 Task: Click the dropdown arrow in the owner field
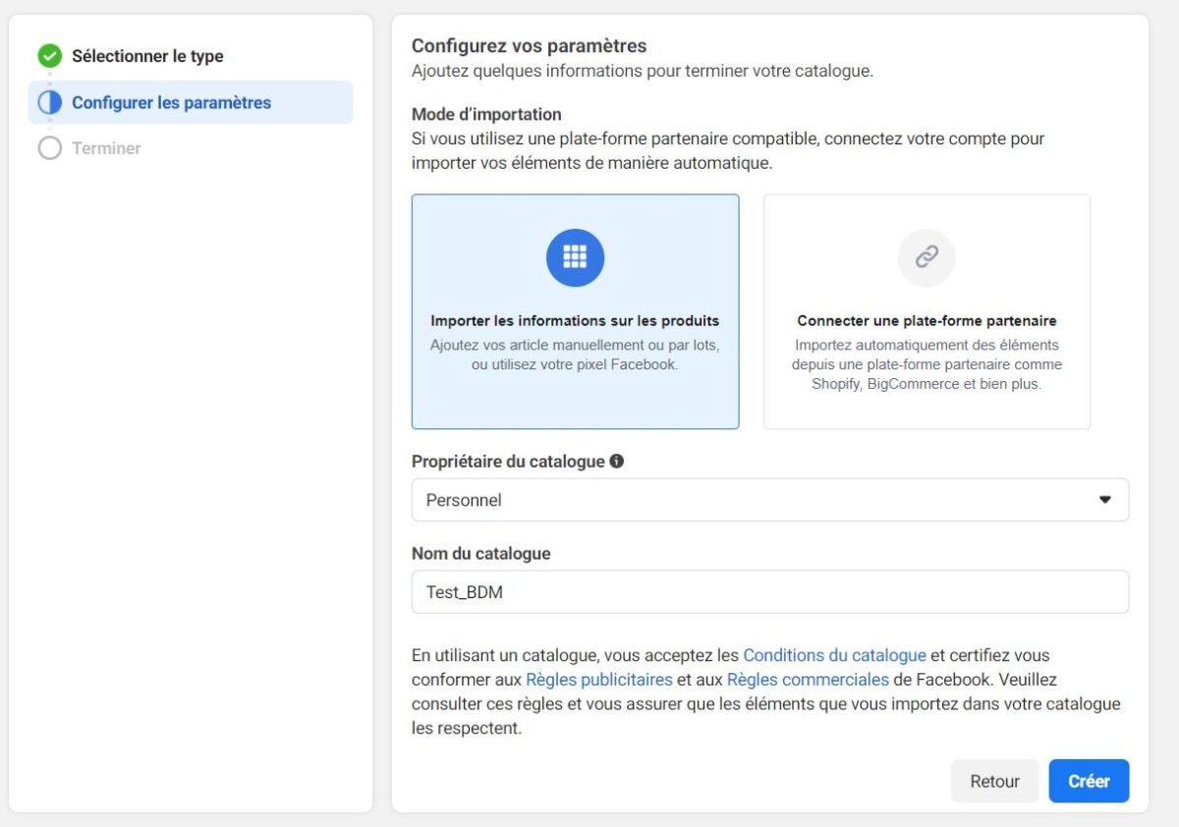pos(1104,500)
